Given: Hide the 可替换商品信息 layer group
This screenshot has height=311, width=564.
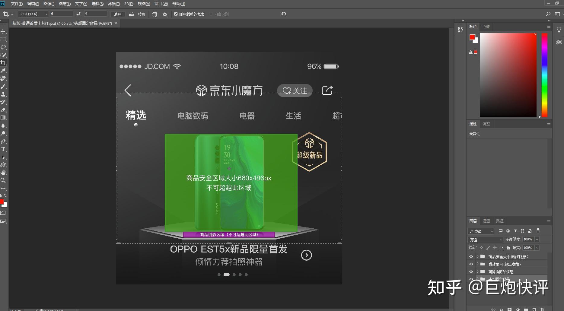Looking at the screenshot, I should [471, 272].
